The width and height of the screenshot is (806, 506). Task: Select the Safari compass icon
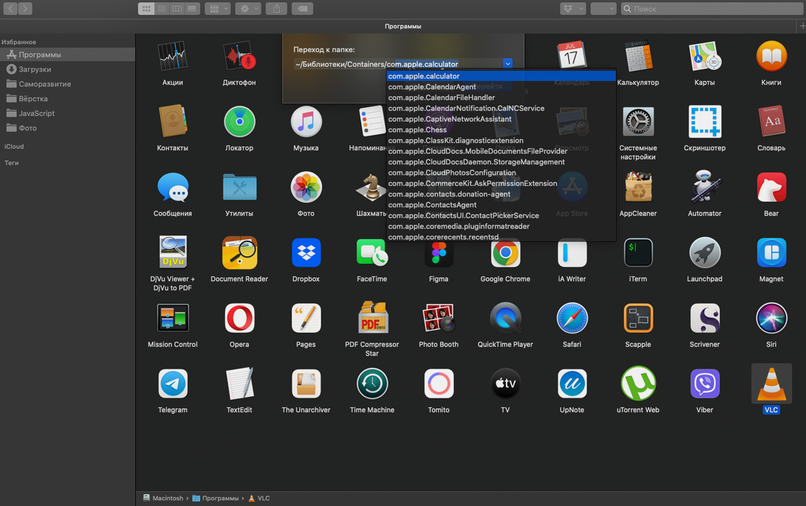tap(572, 318)
